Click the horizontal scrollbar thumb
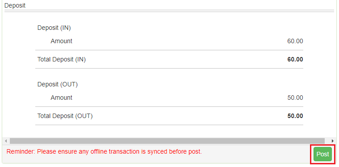 (167, 141)
